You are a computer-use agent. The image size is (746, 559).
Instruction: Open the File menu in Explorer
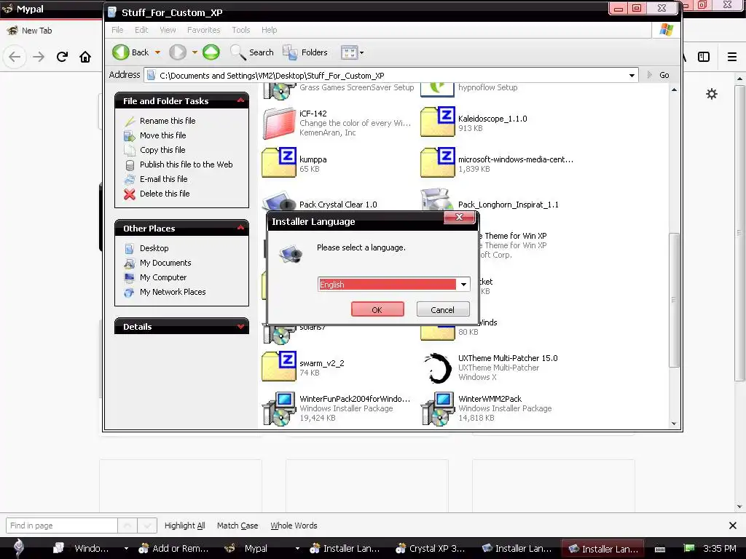click(117, 30)
